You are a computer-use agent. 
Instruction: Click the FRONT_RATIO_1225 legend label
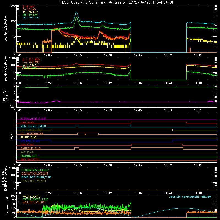coord(35,199)
